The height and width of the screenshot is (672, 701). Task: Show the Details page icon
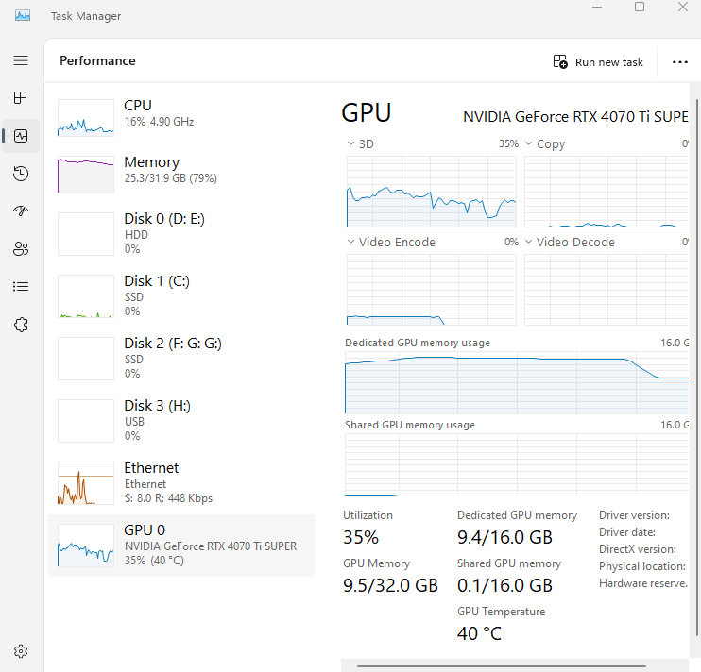click(21, 287)
